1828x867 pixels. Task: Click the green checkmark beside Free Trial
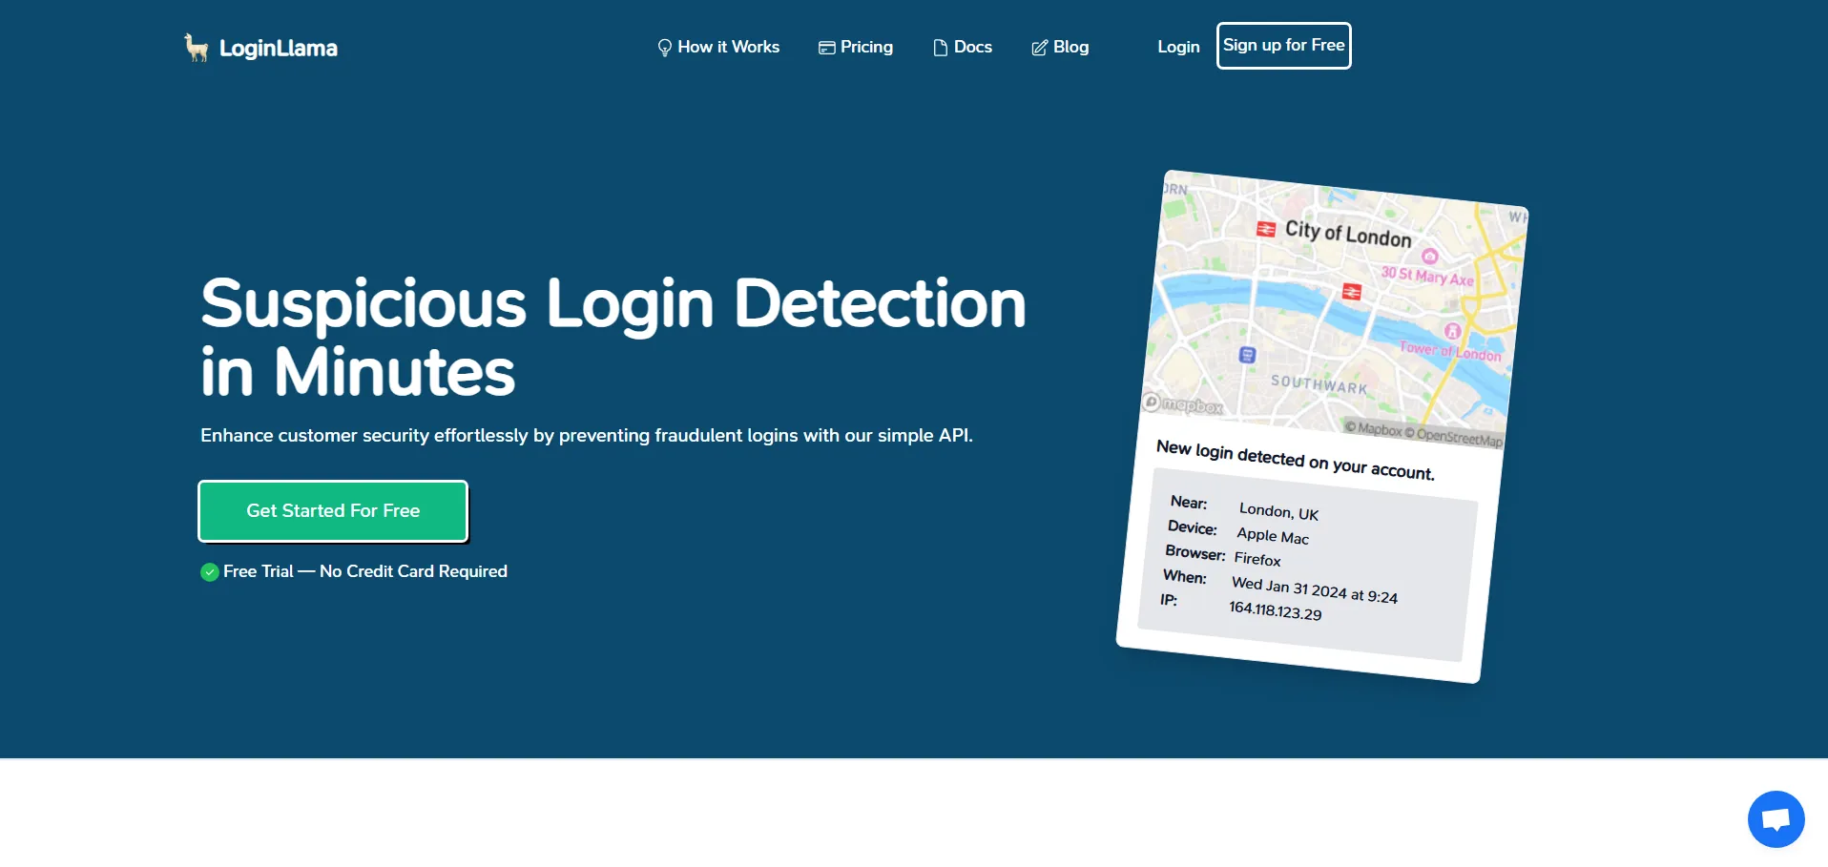210,572
